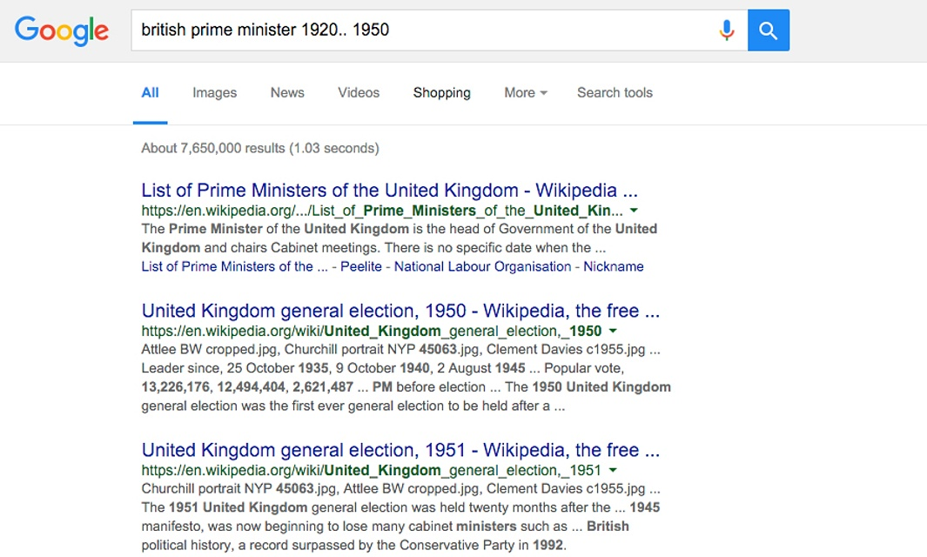Switch to the Videos tab

359,93
